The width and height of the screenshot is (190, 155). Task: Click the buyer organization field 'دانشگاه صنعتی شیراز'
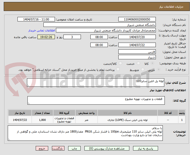[x=99, y=25]
